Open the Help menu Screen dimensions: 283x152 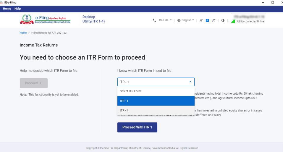(x=18, y=9)
